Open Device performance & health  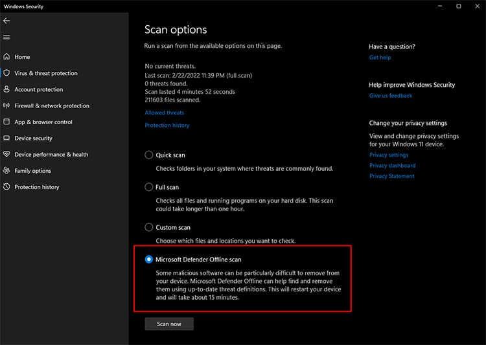[51, 154]
